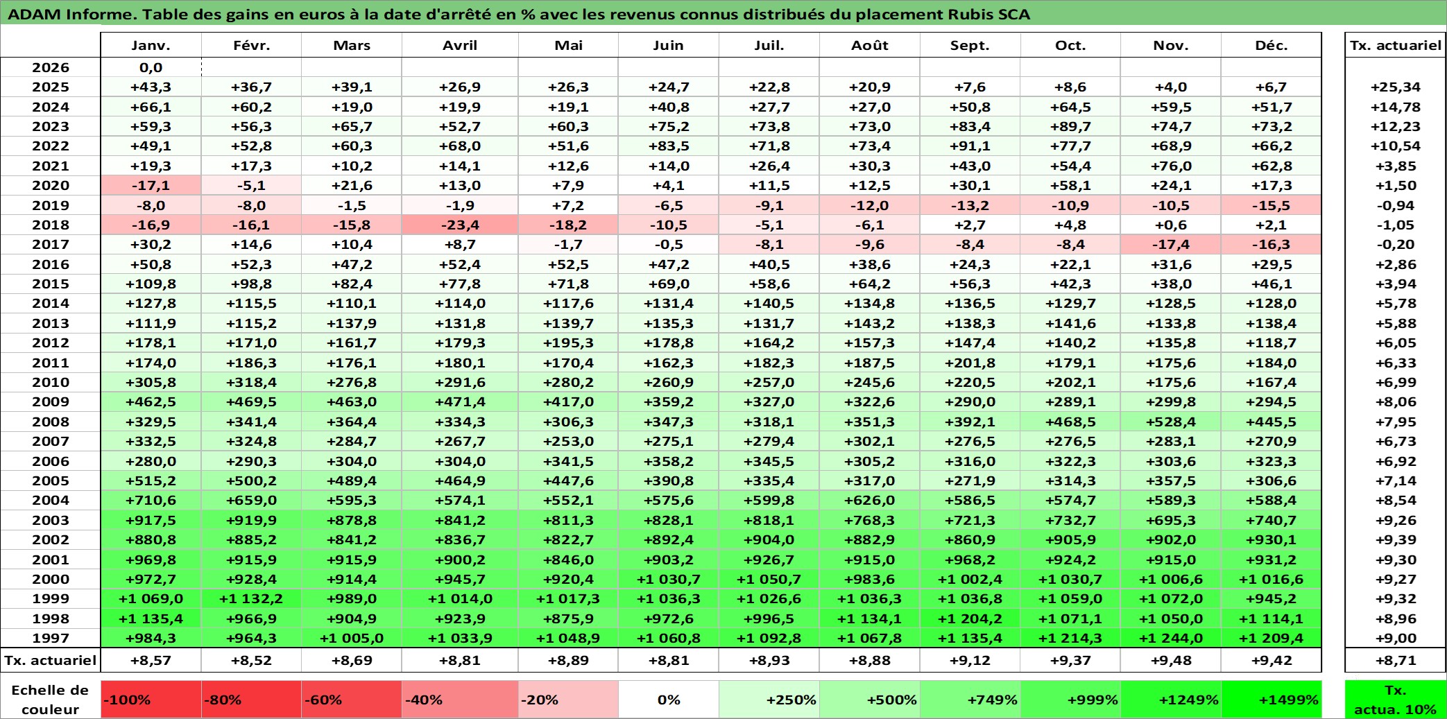Image resolution: width=1447 pixels, height=719 pixels.
Task: Select the 'Avril' column header
Action: pyautogui.click(x=460, y=45)
